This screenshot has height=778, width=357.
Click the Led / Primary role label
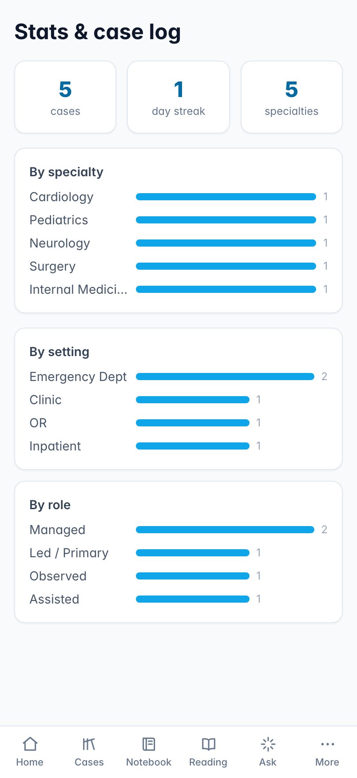69,553
